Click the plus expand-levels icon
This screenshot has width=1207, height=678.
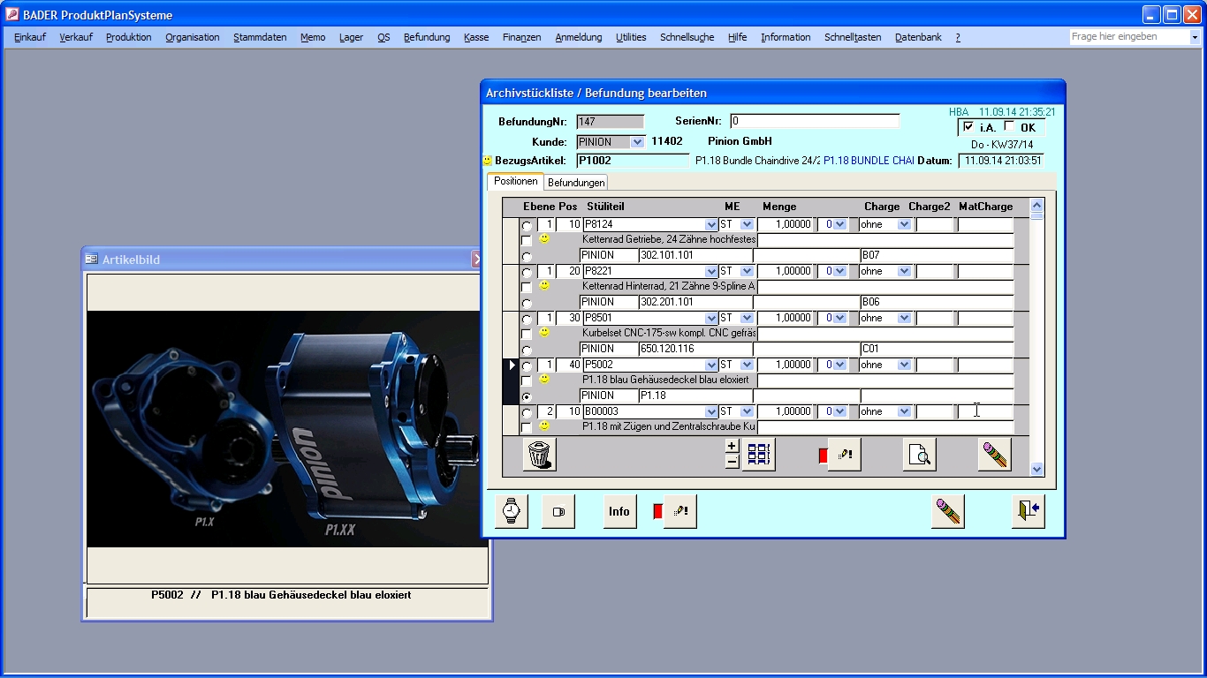pos(732,447)
